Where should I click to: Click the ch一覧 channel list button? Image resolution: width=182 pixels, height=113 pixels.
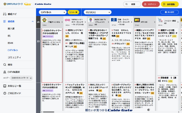(x=74, y=12)
